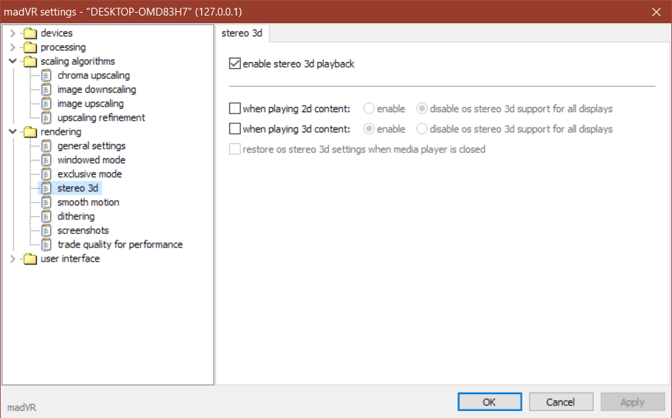Open chroma upscaling settings

pyautogui.click(x=94, y=75)
